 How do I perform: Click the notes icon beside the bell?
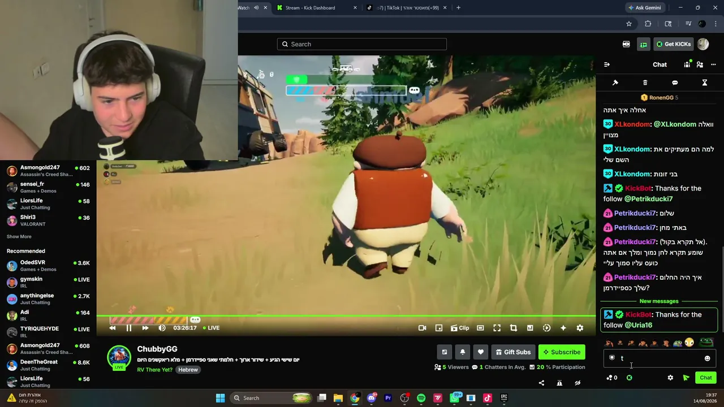(444, 352)
